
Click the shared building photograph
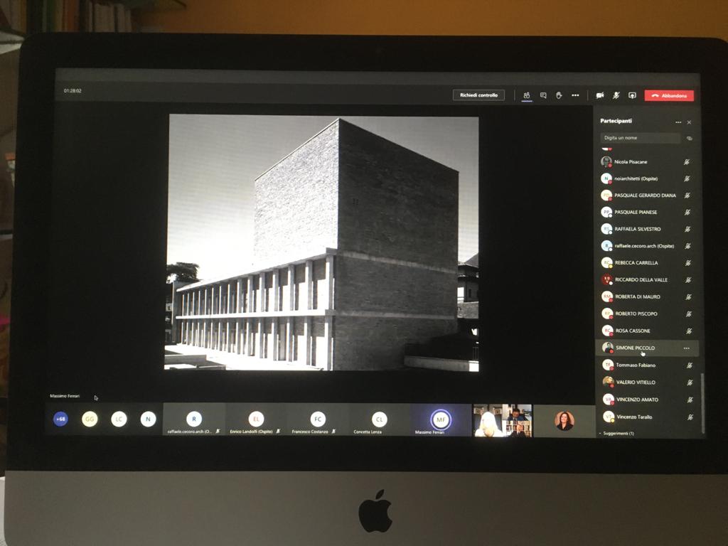(322, 242)
